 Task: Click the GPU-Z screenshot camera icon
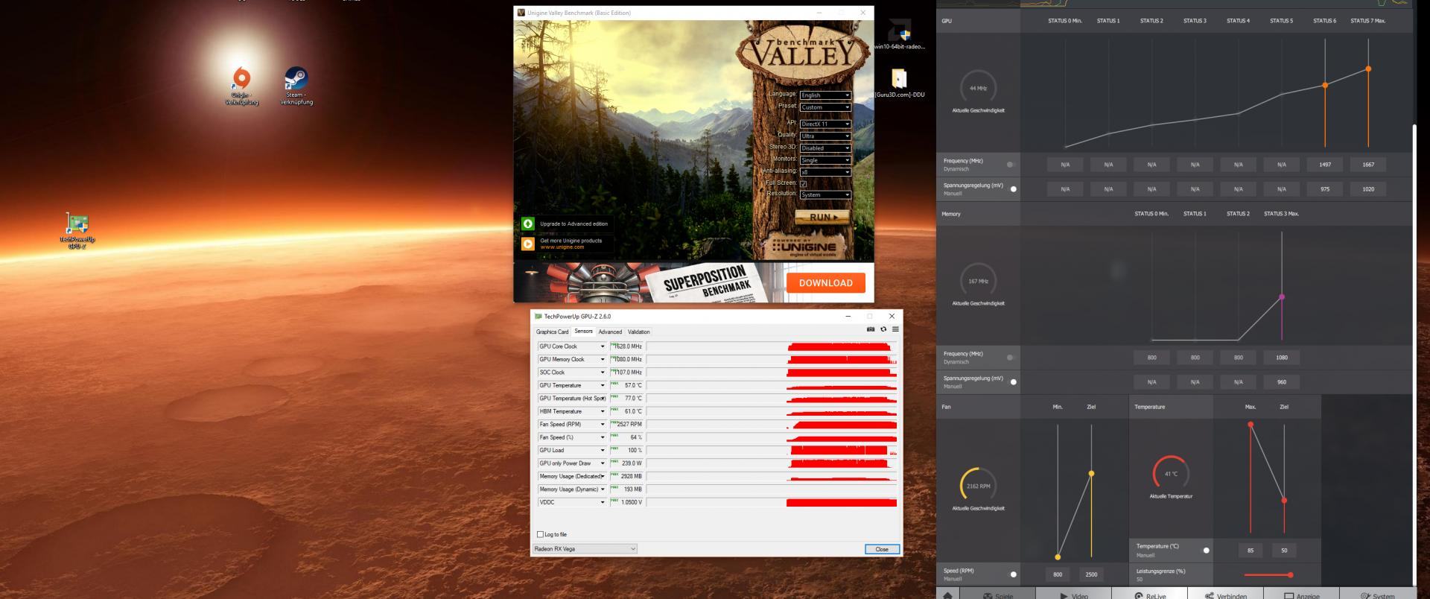point(871,329)
